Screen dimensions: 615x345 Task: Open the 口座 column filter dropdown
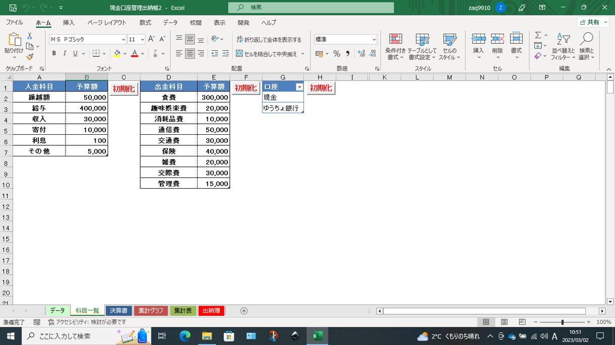[x=299, y=87]
